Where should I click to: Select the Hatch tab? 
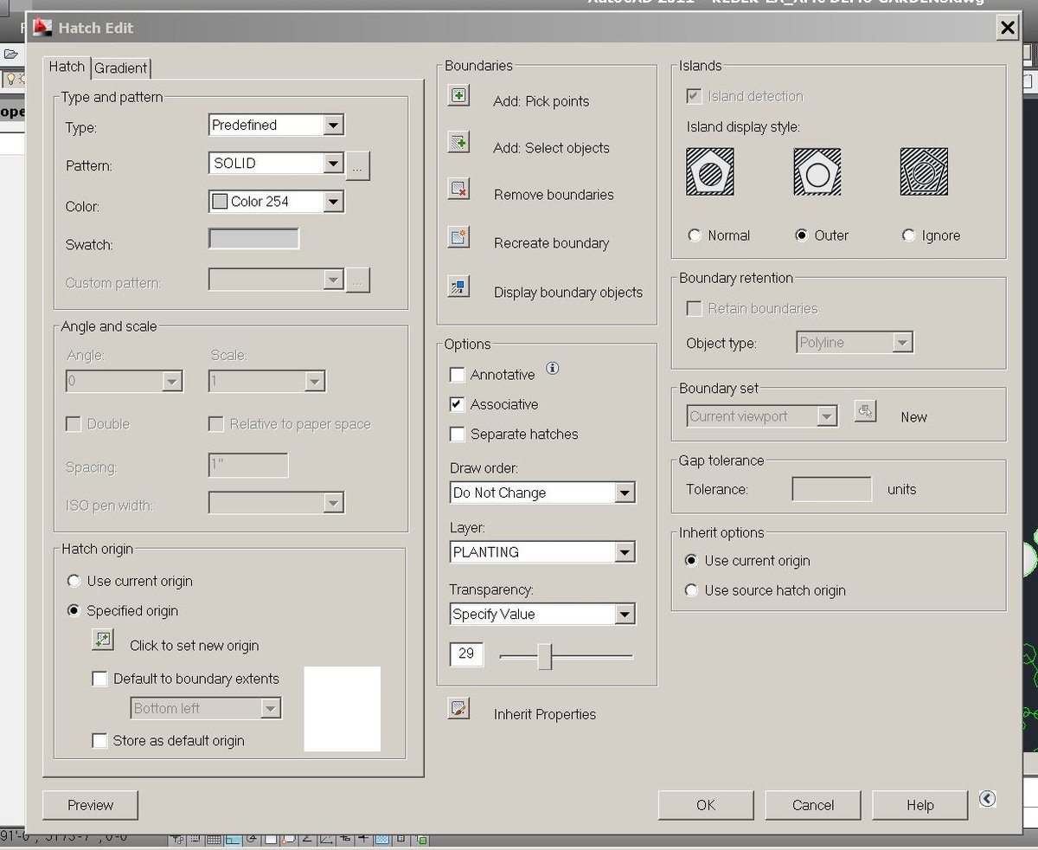67,68
